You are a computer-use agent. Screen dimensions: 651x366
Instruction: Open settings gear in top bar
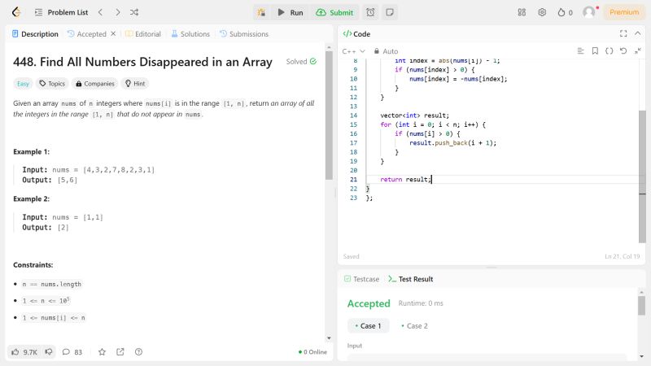542,12
